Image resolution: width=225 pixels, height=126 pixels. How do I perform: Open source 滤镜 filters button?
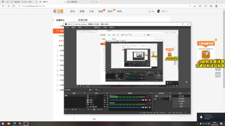click(98, 90)
